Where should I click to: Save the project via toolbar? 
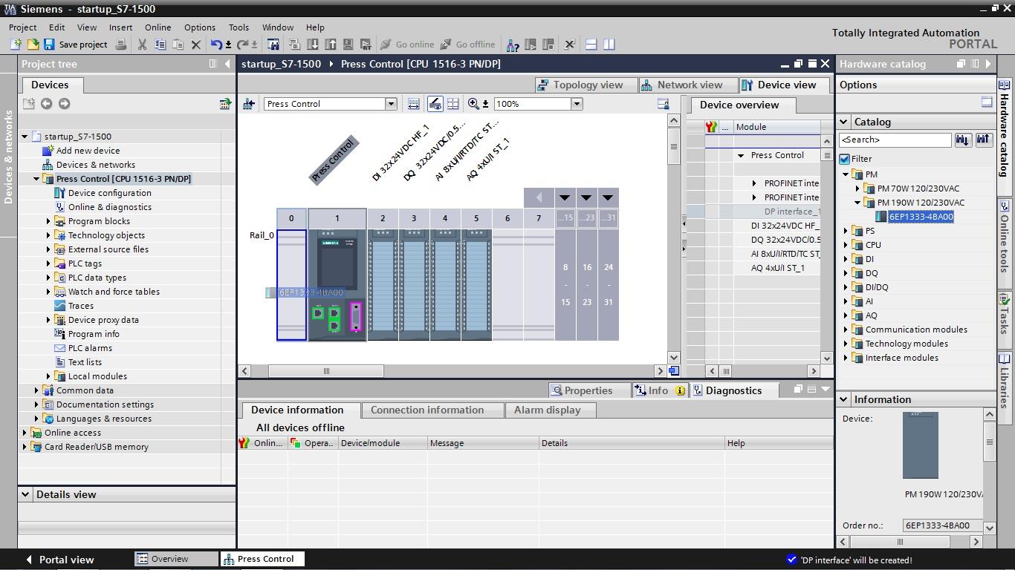tap(75, 45)
